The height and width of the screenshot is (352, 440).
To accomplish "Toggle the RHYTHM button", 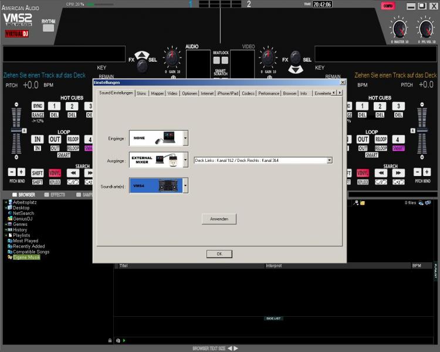I will tap(48, 28).
